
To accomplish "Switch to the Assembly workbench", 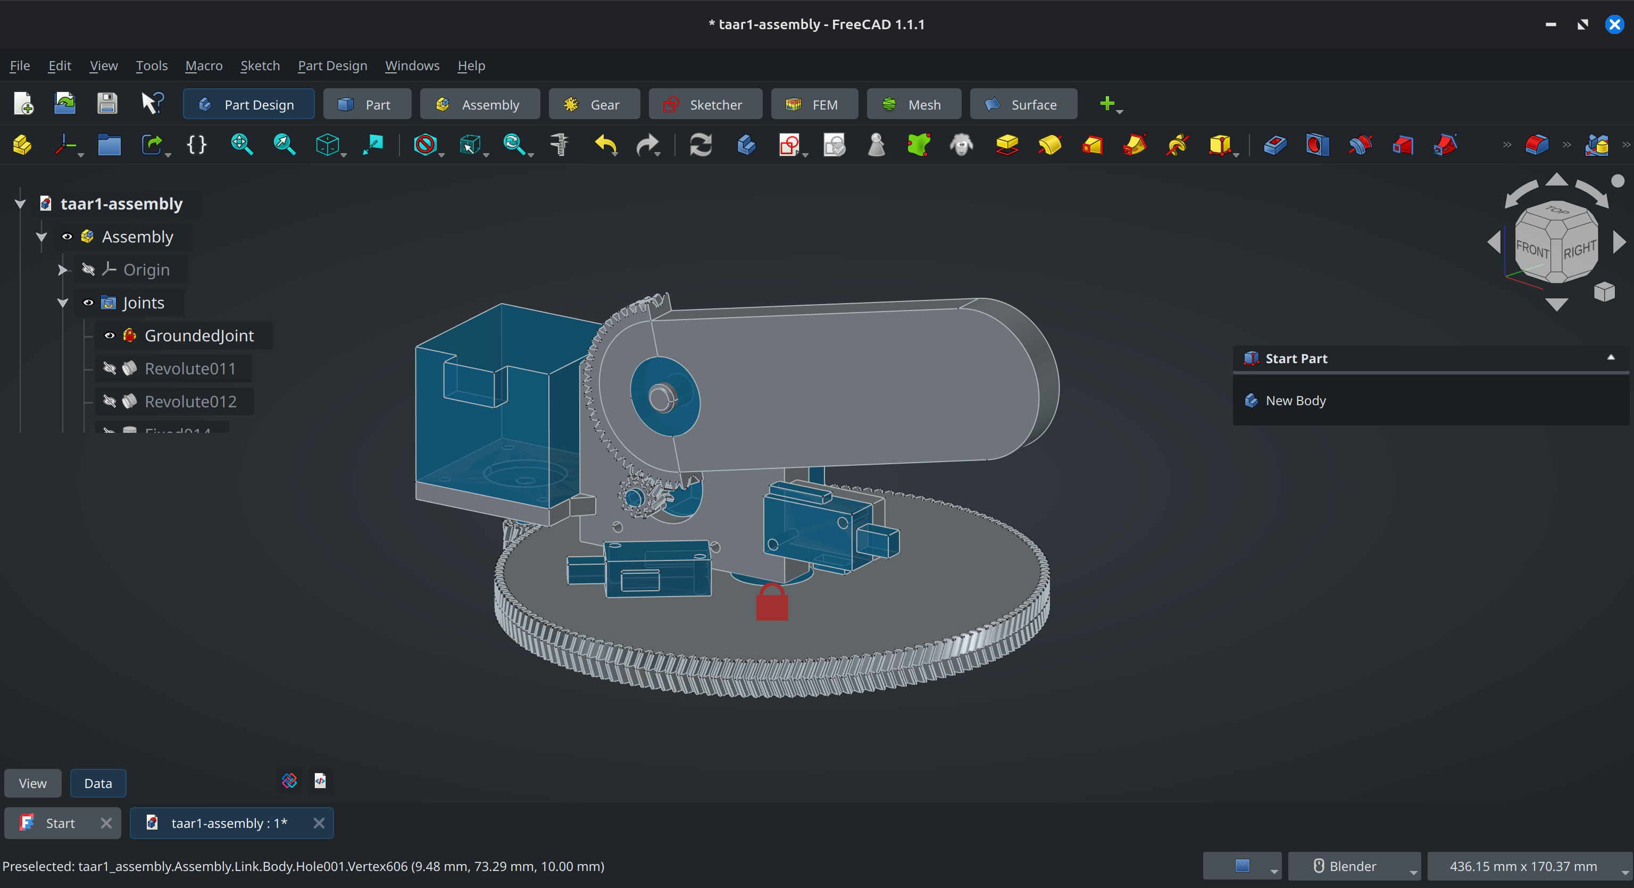I will [x=480, y=104].
